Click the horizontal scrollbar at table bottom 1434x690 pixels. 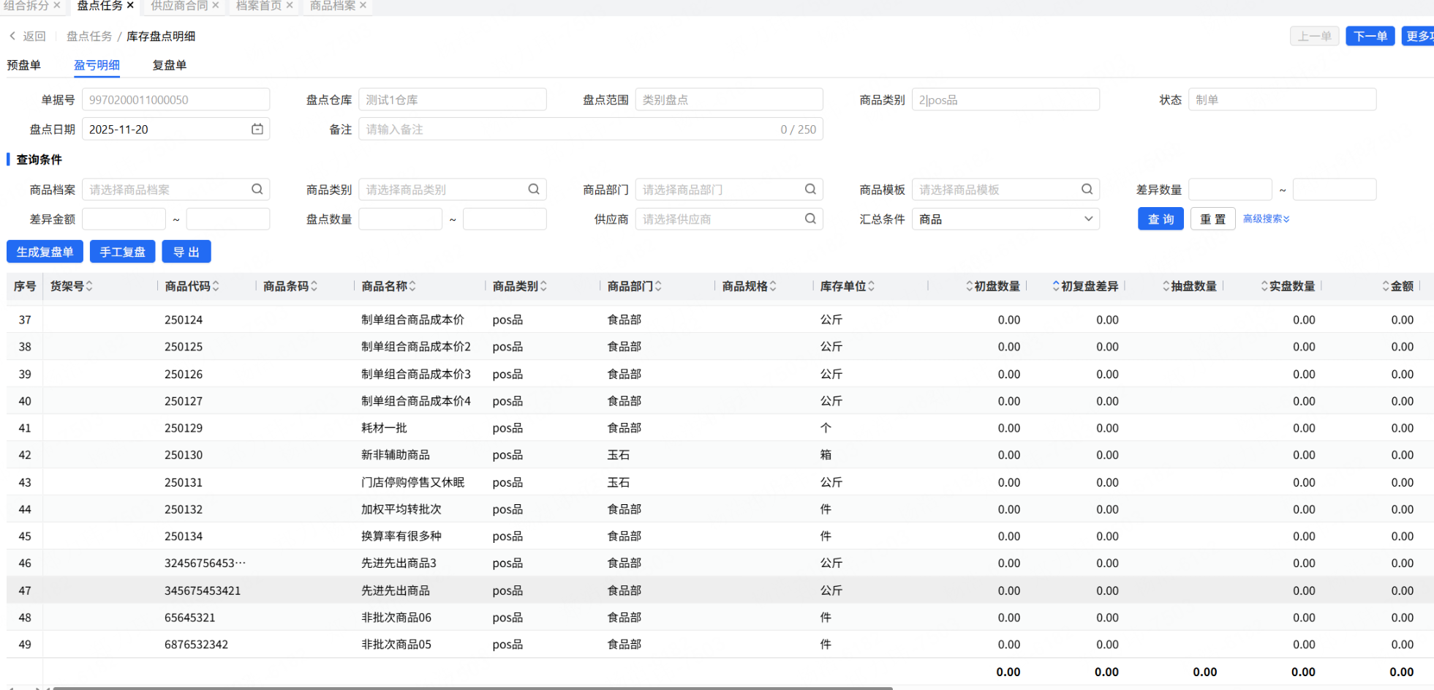pos(472,688)
